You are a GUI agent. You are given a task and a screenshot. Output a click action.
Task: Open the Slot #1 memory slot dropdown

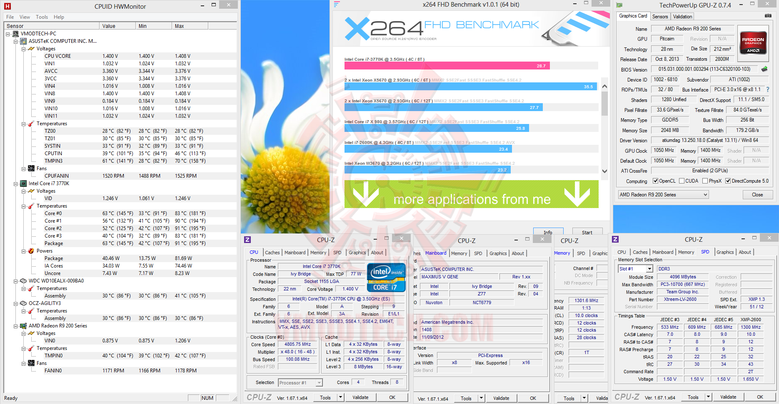pyautogui.click(x=635, y=269)
